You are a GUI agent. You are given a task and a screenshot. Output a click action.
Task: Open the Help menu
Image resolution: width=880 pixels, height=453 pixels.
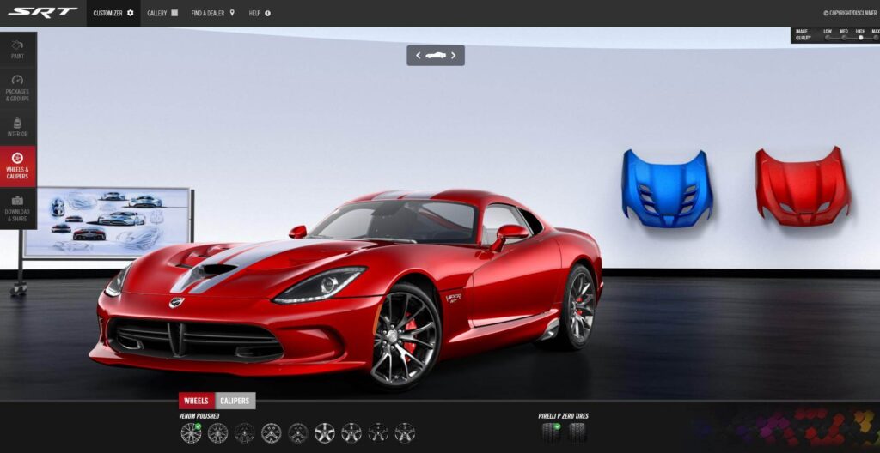point(260,13)
